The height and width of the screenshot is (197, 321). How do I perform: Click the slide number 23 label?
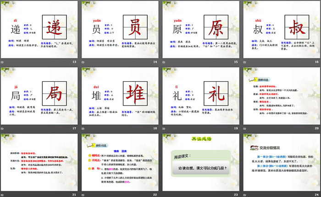pos(236,195)
